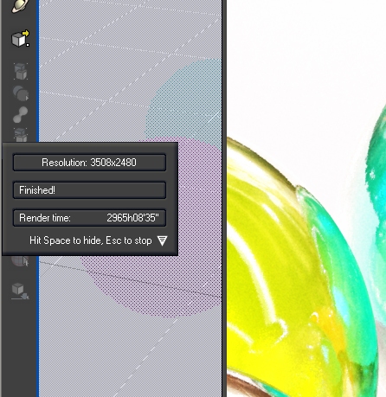Click the Saturn planet icon in toolbar
Viewport: 386px width, 397px height.
[20, 6]
